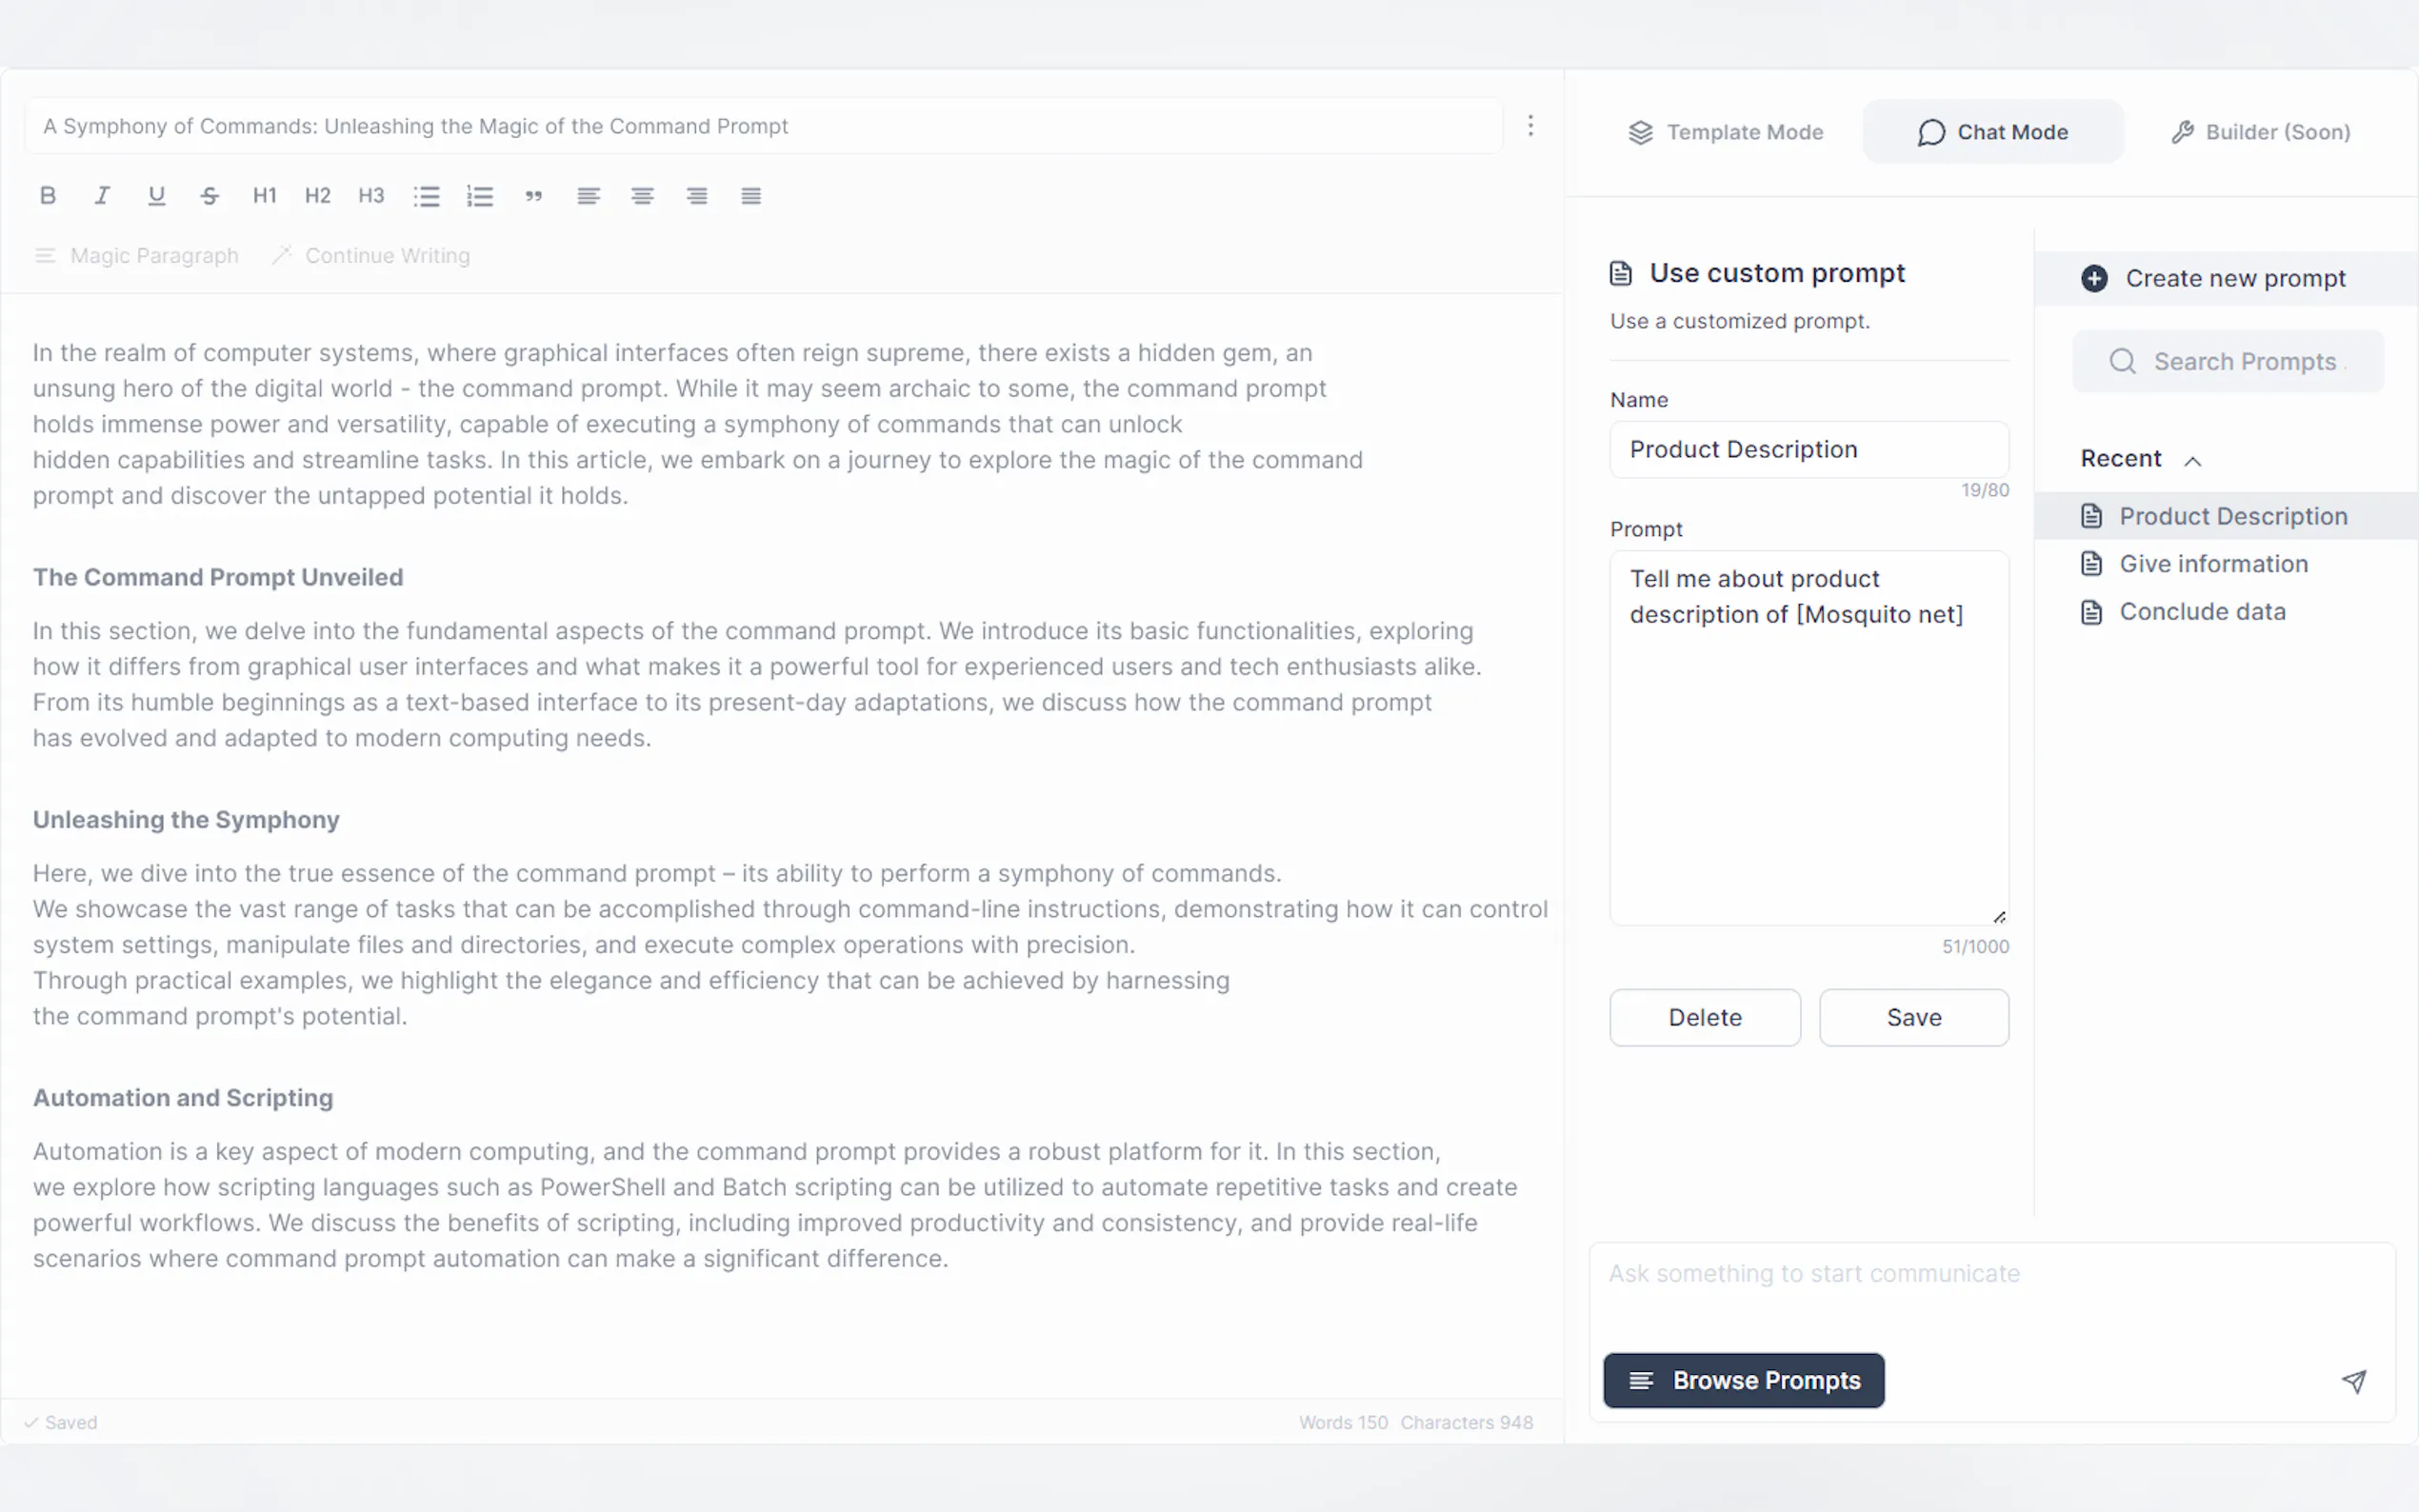The width and height of the screenshot is (2419, 1512).
Task: Apply italic formatting
Action: click(102, 196)
